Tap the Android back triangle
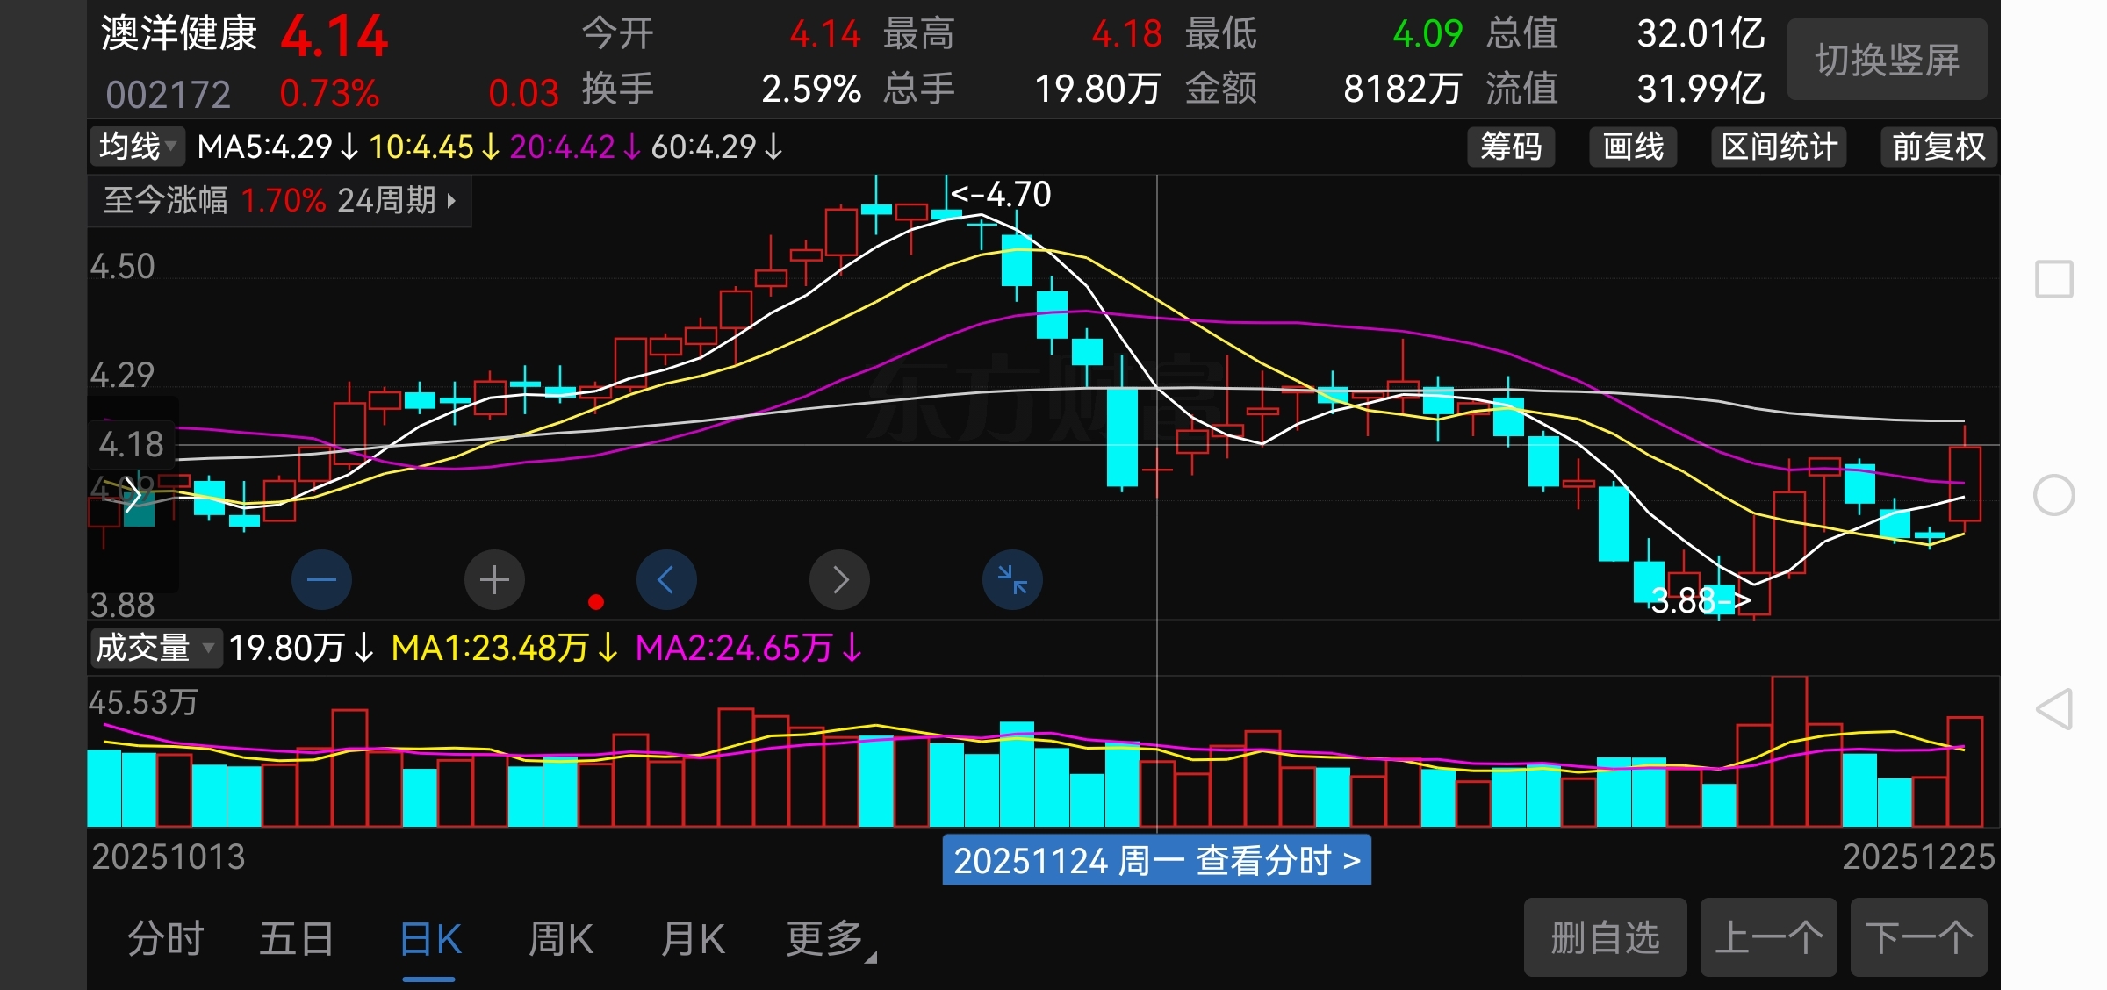This screenshot has width=2107, height=990. (x=2054, y=709)
